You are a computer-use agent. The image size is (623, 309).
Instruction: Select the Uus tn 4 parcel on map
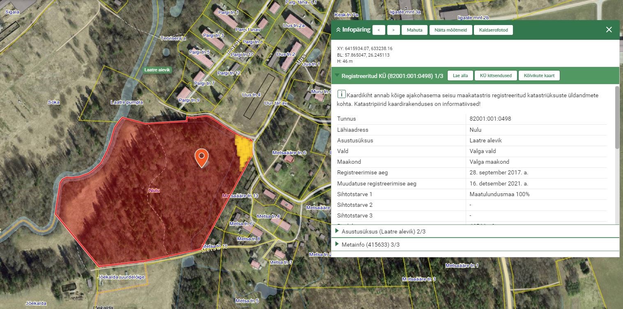point(251,95)
